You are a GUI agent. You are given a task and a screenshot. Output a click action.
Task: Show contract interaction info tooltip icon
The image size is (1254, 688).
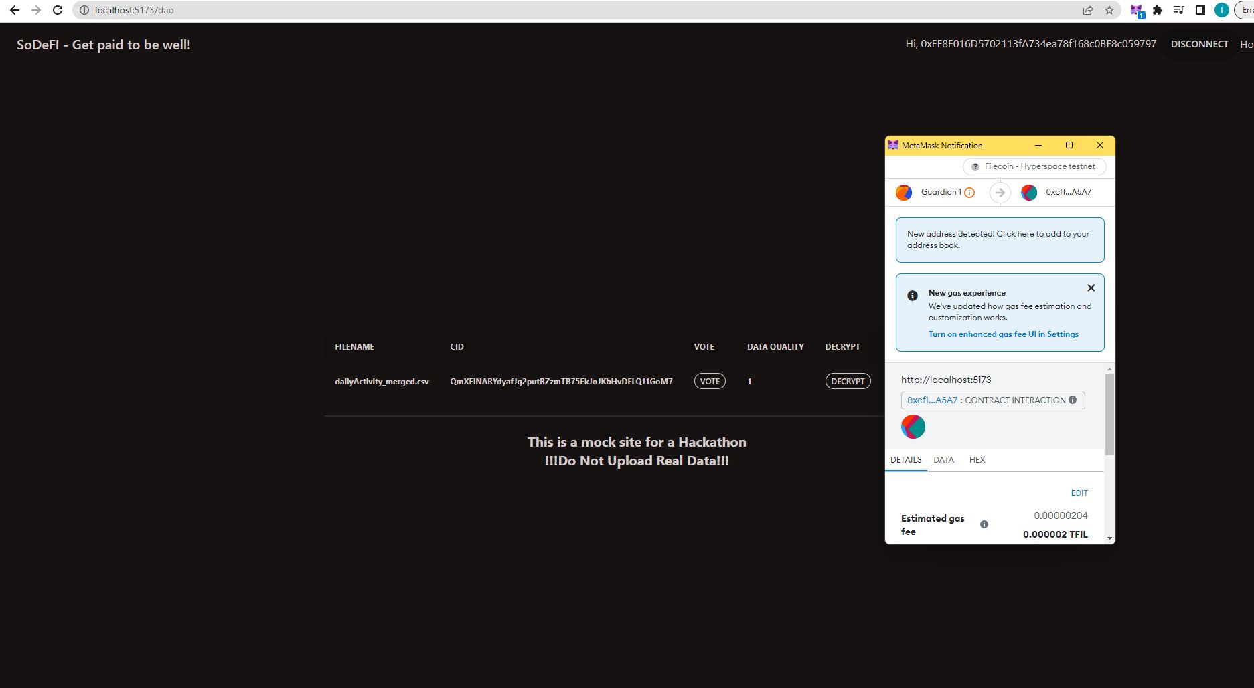pyautogui.click(x=1073, y=400)
